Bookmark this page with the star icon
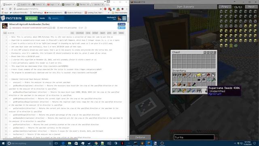This screenshot has height=146, width=259. tap(101, 9)
